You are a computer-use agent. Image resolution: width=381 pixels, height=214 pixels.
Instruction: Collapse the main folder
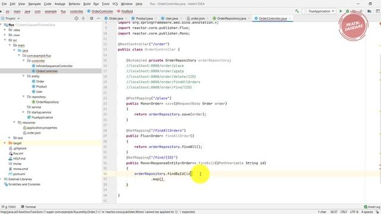click(x=10, y=45)
